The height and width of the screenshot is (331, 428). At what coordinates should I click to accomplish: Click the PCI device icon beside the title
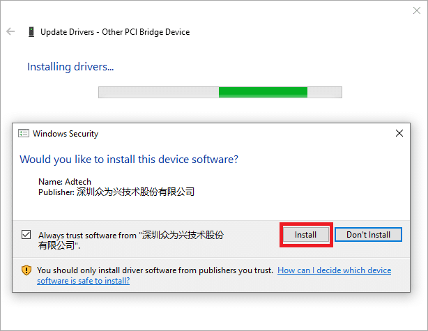(x=31, y=32)
